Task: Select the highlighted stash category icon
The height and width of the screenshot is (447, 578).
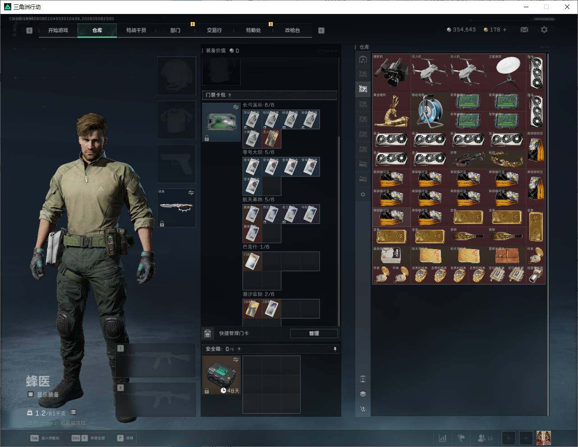Action: (x=363, y=89)
